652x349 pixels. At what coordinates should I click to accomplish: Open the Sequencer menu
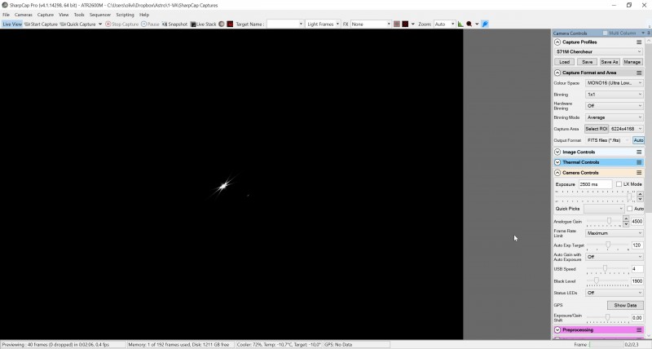pos(99,15)
